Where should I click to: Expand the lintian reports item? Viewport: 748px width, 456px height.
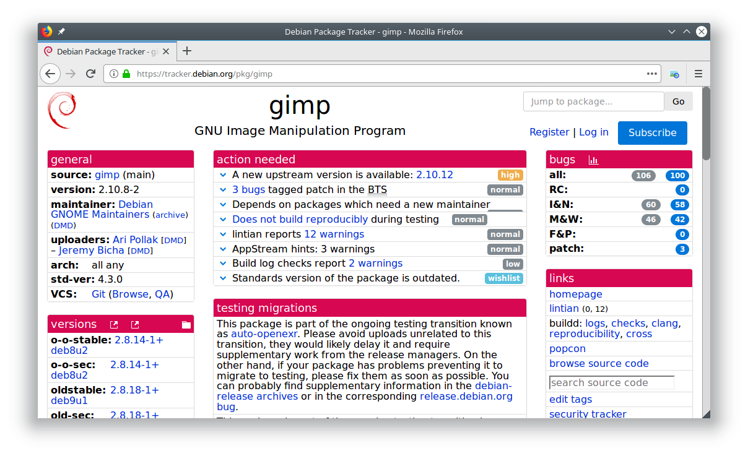point(224,234)
